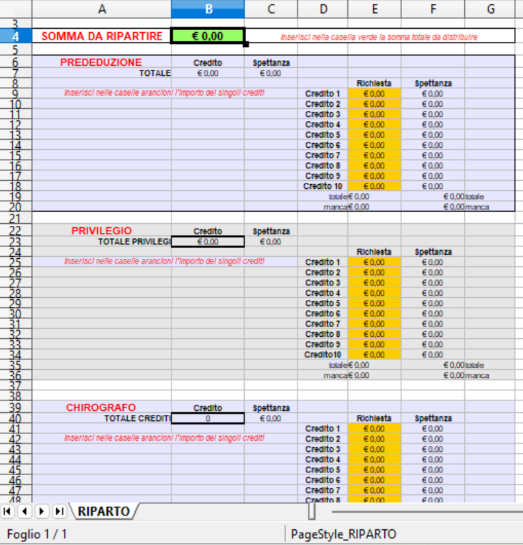The width and height of the screenshot is (523, 545).
Task: Click orange Richiesta cell for Chirografo Credito 1
Action: (x=375, y=429)
